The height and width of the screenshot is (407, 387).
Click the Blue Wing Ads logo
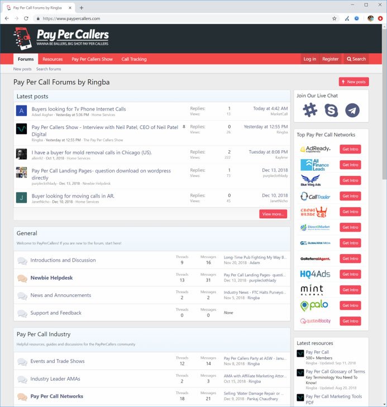click(x=310, y=180)
